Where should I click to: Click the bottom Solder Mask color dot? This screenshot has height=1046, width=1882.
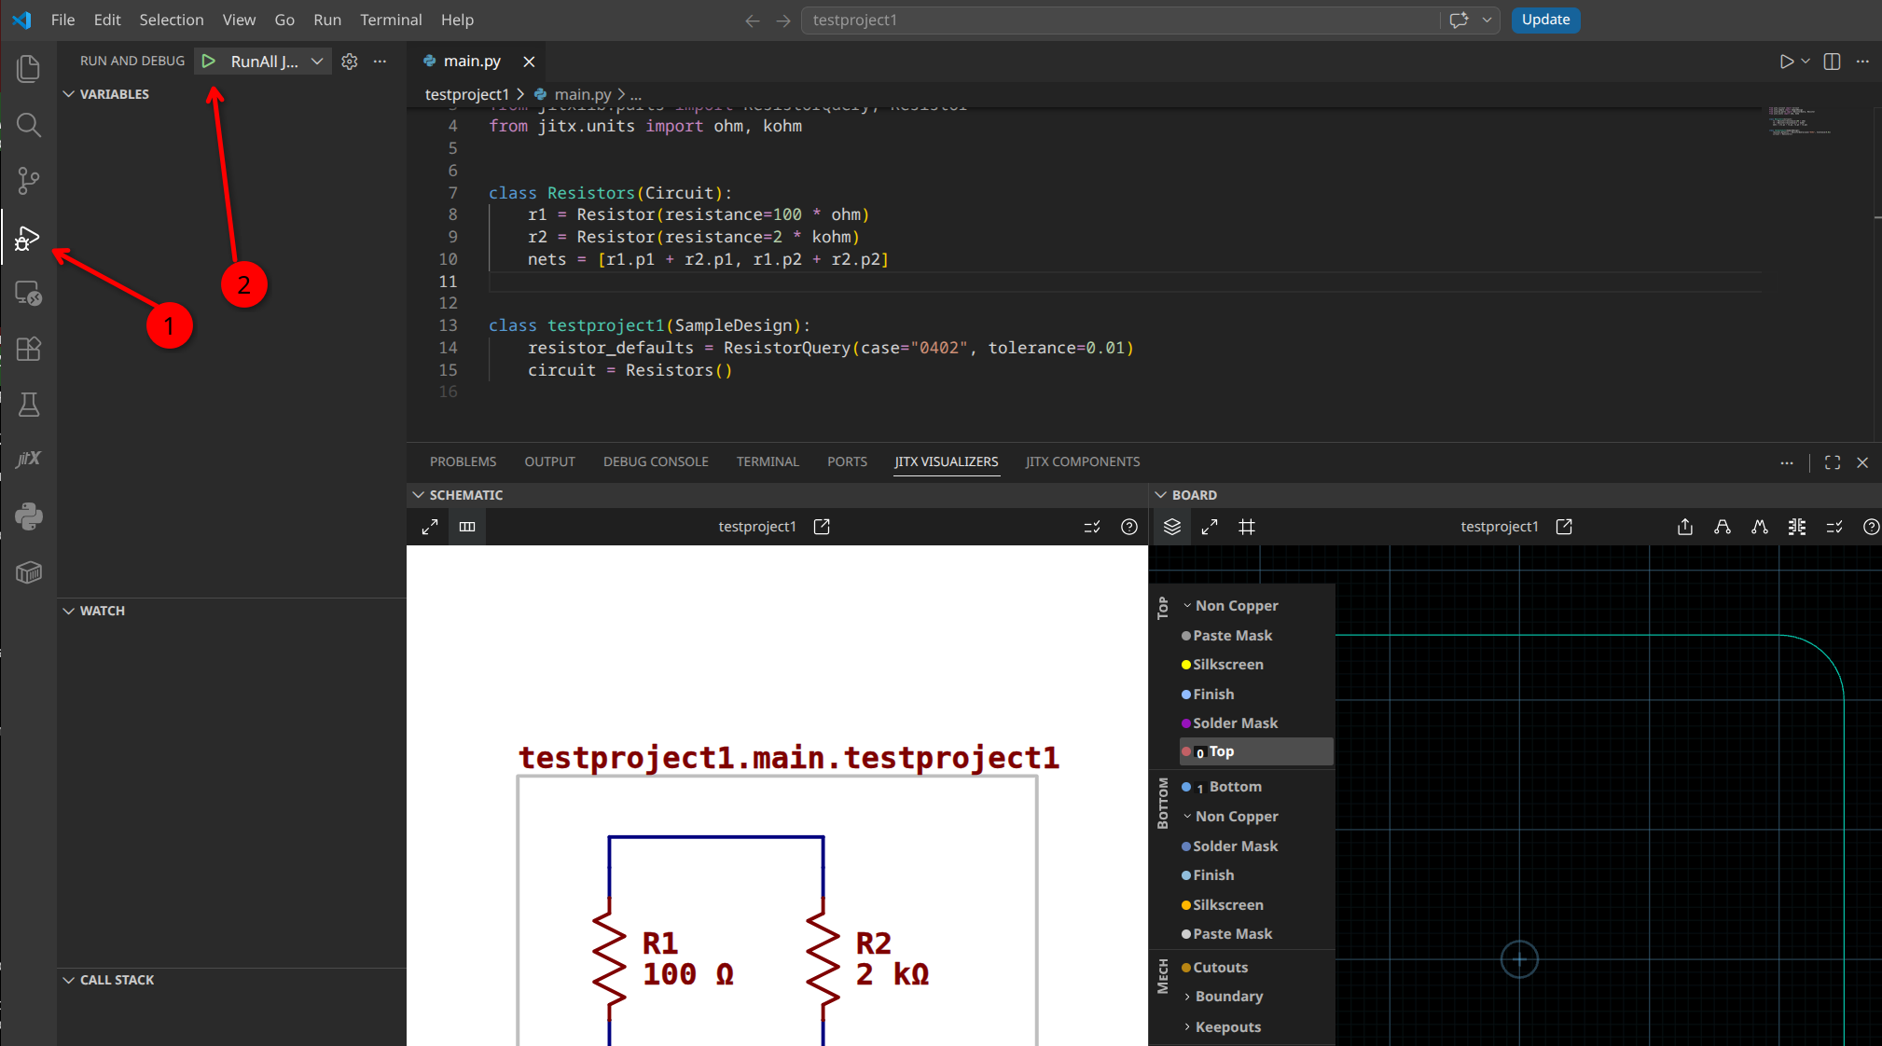coord(1186,846)
